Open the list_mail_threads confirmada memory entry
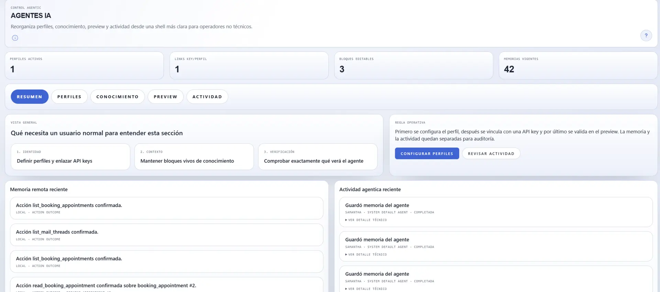Screen dimensions: 660x292 point(167,235)
